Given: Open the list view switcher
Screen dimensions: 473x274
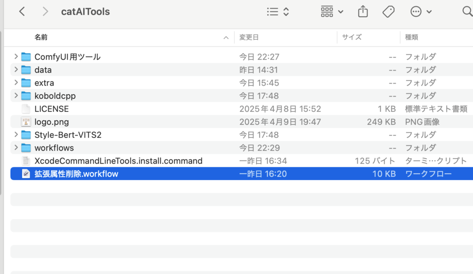Looking at the screenshot, I should [x=278, y=12].
